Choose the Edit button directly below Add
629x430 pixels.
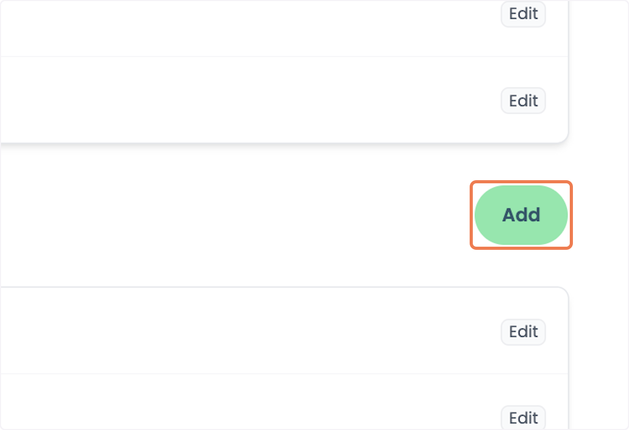[523, 332]
